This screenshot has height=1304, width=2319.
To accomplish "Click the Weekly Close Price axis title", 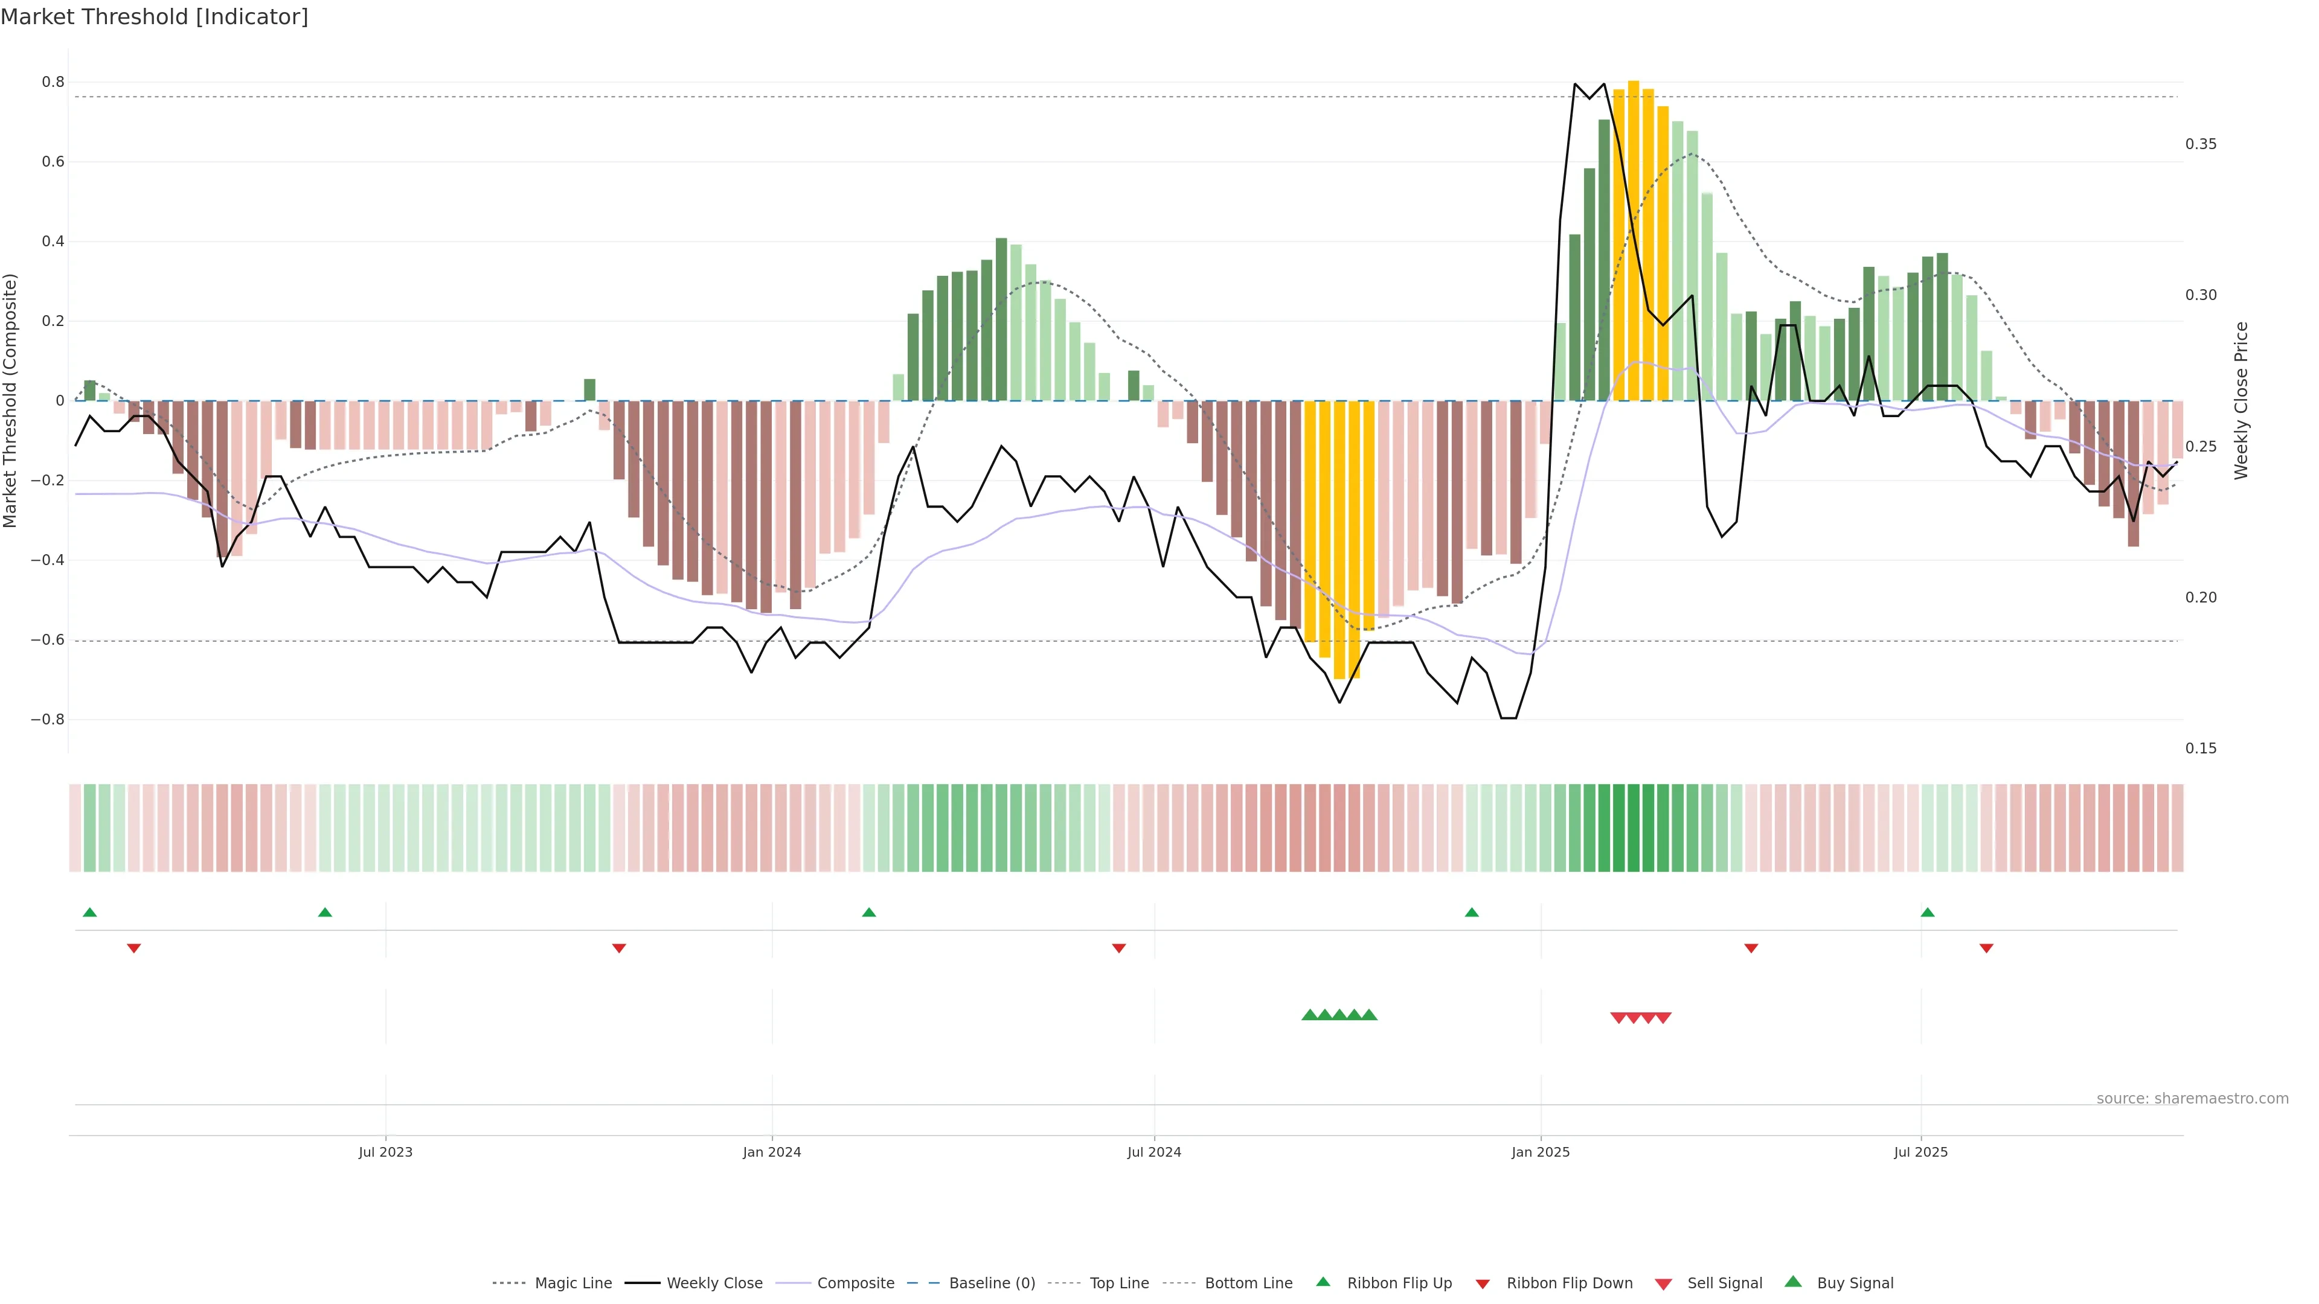I will click(x=2240, y=400).
